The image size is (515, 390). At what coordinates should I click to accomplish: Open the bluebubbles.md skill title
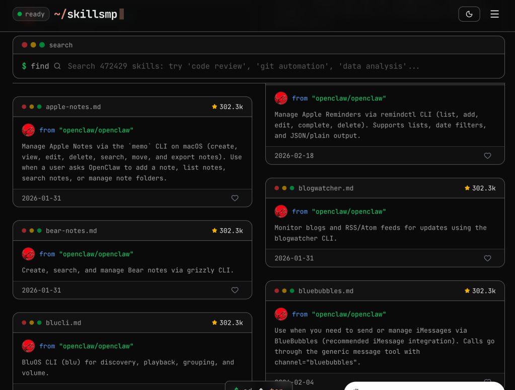point(326,291)
